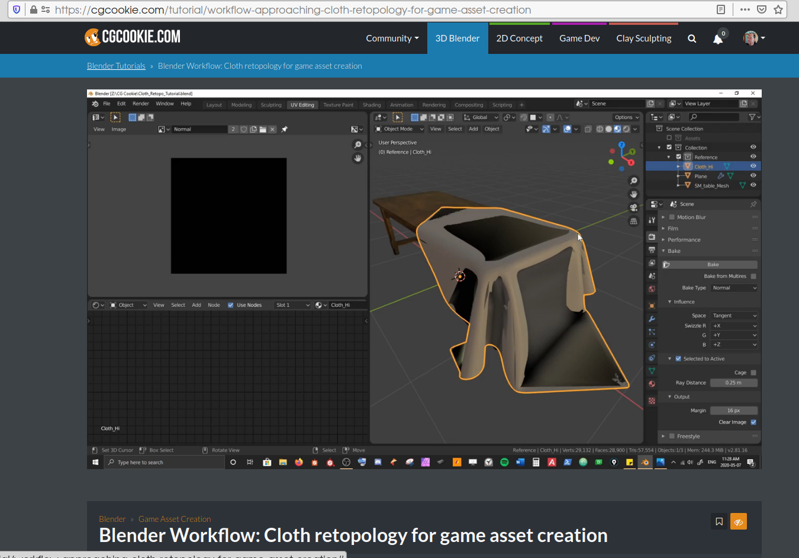This screenshot has height=558, width=799.
Task: Expand the Community dropdown menu
Action: 392,39
